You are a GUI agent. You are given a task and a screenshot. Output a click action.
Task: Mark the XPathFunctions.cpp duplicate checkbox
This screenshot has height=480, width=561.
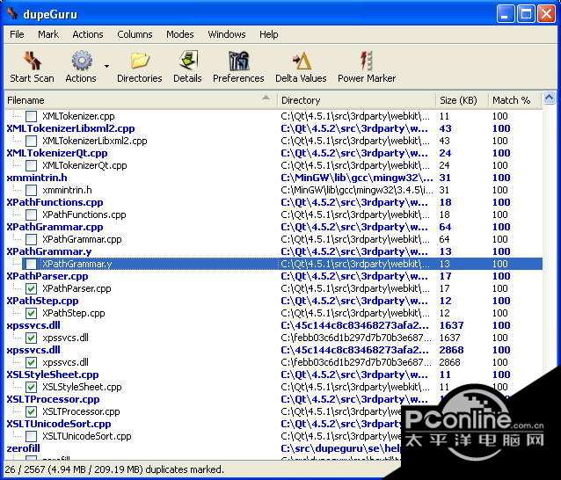[32, 215]
